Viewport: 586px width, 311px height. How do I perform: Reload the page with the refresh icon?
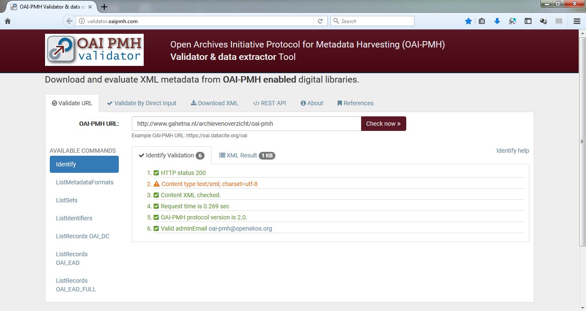320,21
